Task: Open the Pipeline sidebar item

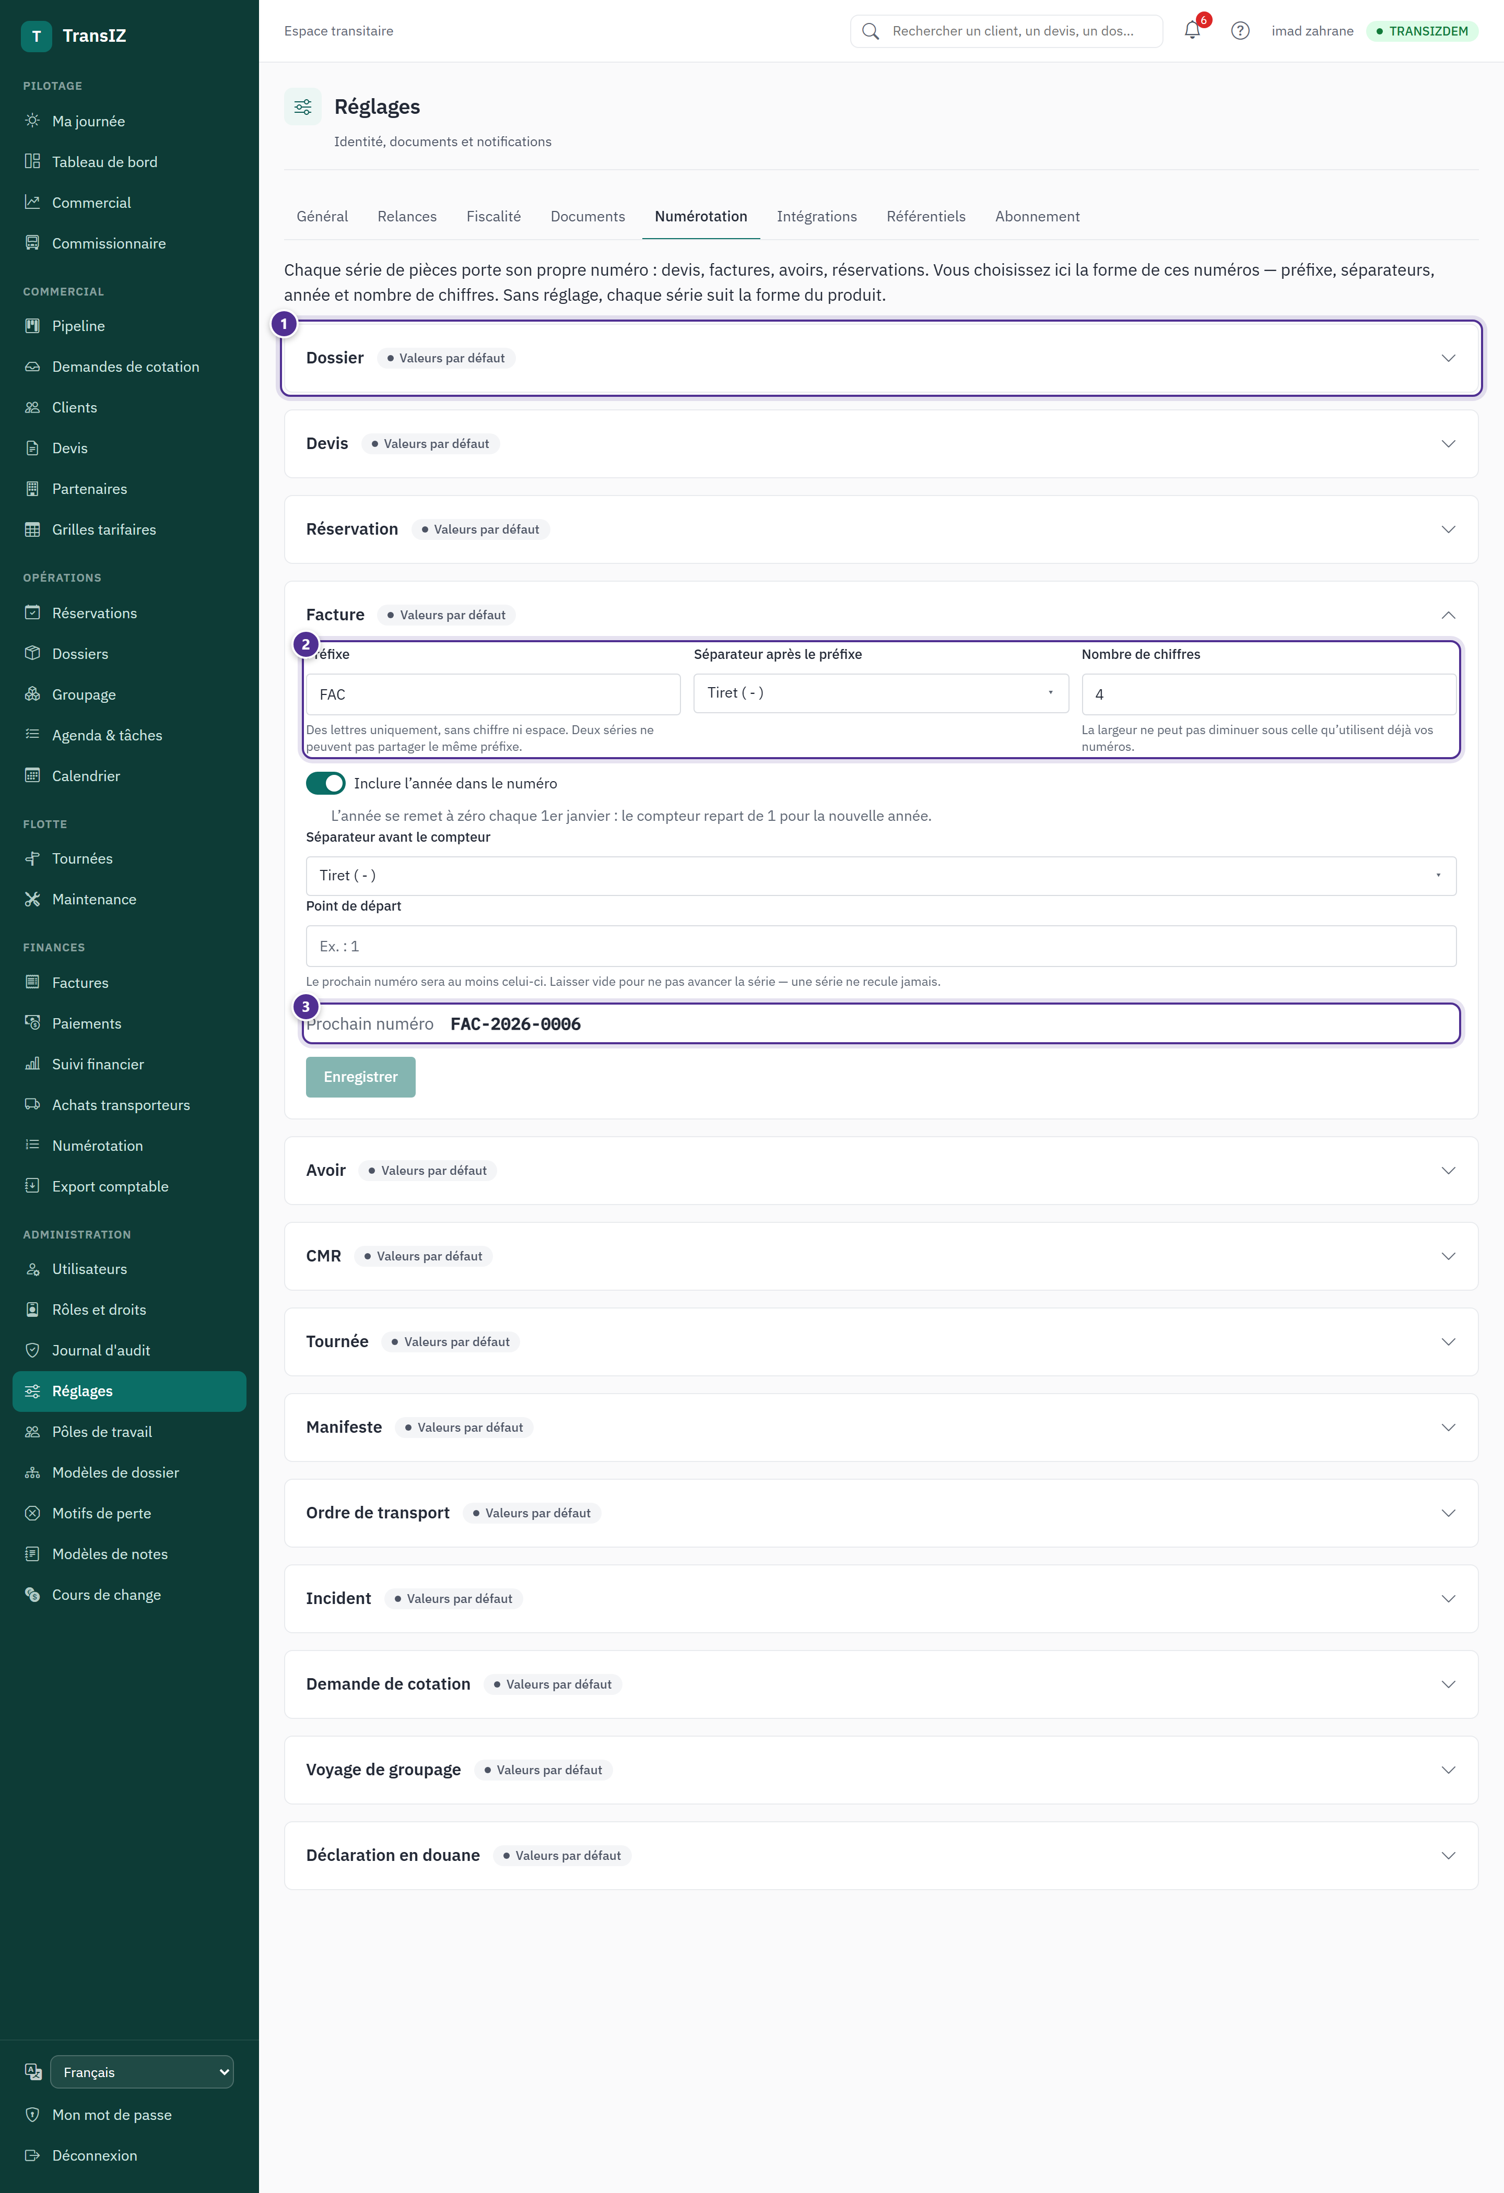Action: [130, 325]
